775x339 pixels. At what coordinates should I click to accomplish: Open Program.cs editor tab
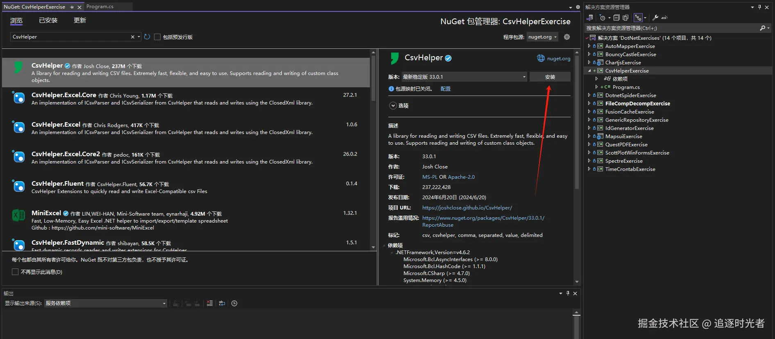point(100,7)
